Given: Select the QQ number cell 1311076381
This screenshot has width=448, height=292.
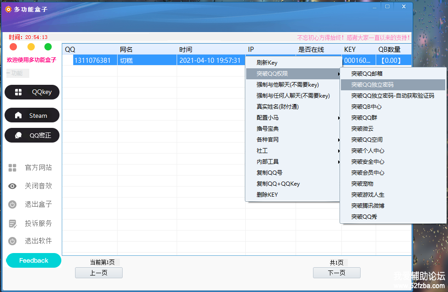Looking at the screenshot, I should (x=95, y=61).
